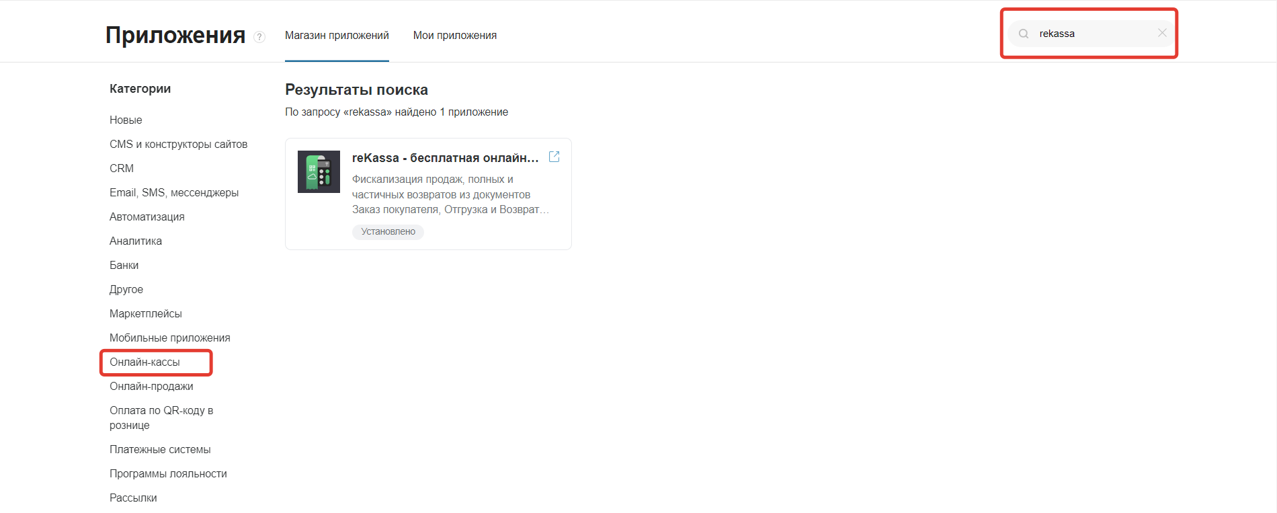The width and height of the screenshot is (1277, 513).
Task: Select the Новые category
Action: click(126, 120)
